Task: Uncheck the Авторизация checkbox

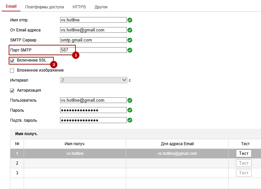Action: coord(12,90)
